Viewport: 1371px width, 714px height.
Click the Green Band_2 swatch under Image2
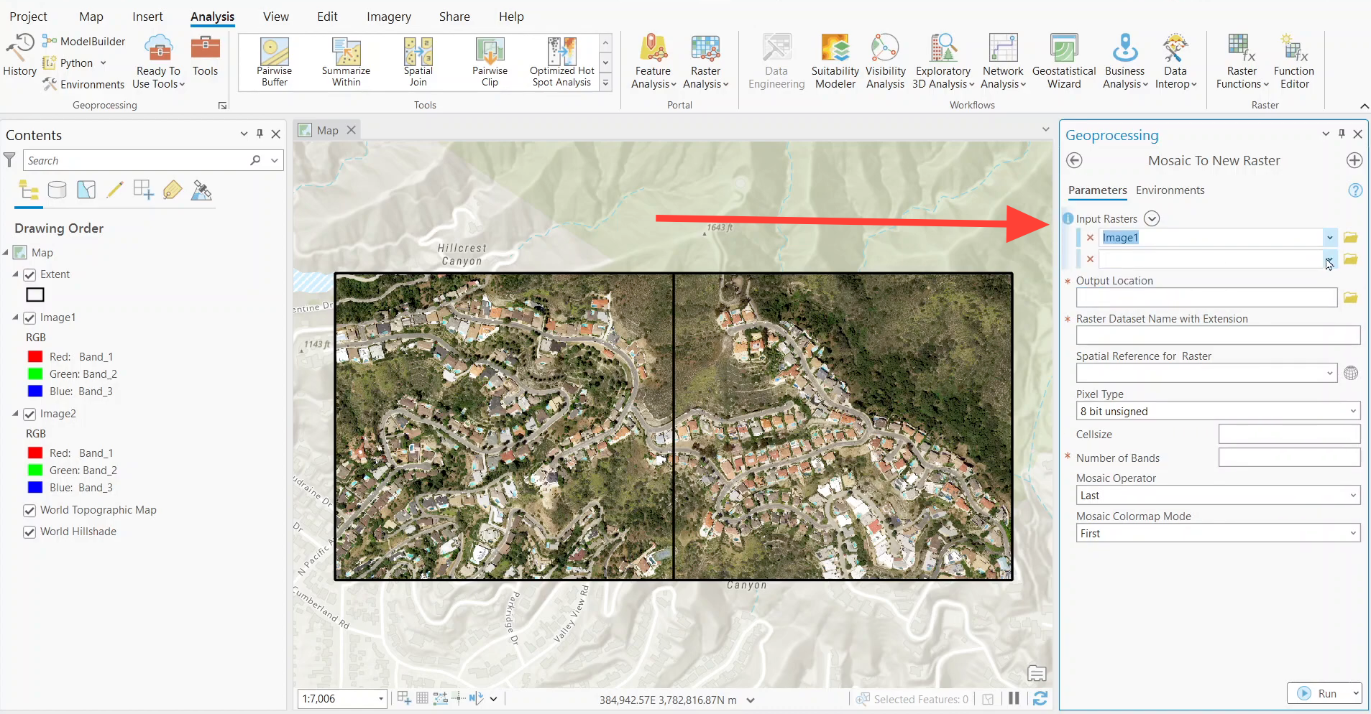(x=35, y=470)
